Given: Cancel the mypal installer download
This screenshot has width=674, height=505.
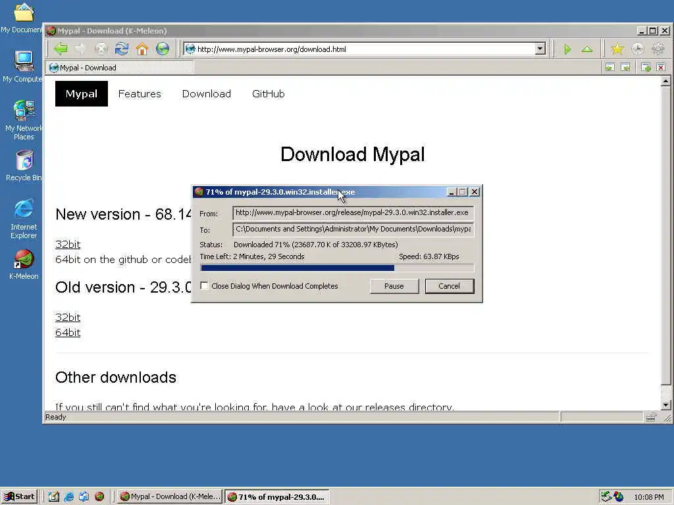Looking at the screenshot, I should [449, 286].
